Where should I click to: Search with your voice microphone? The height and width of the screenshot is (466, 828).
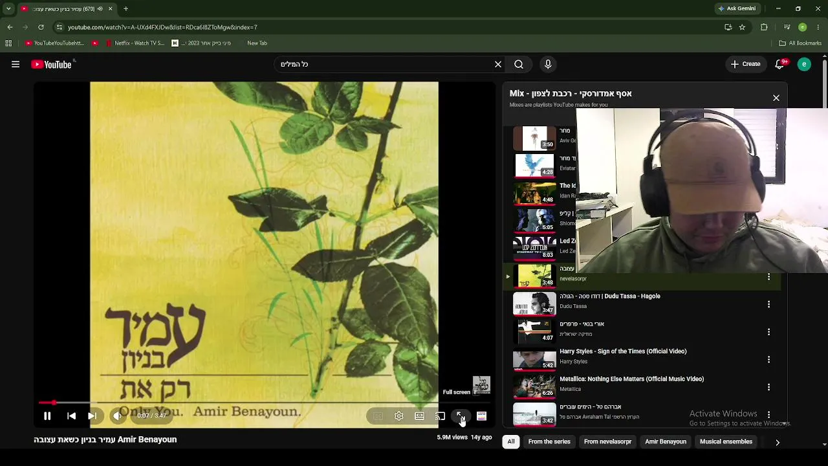point(548,64)
